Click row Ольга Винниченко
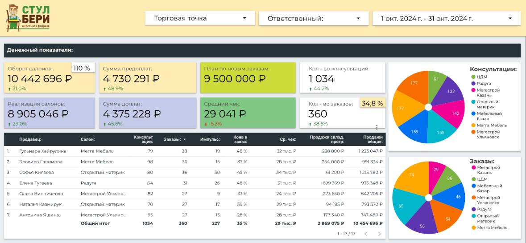Viewport: 526px width, 243px height. pos(195,194)
